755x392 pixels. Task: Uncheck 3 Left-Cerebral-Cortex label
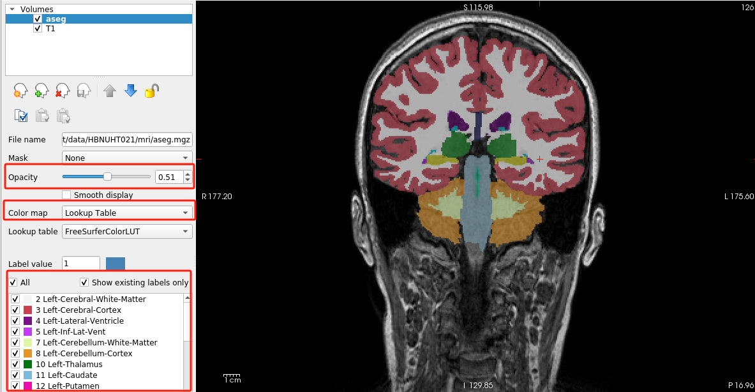click(x=15, y=310)
